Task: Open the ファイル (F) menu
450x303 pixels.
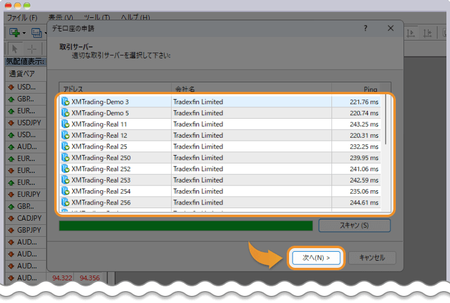Action: [x=22, y=17]
